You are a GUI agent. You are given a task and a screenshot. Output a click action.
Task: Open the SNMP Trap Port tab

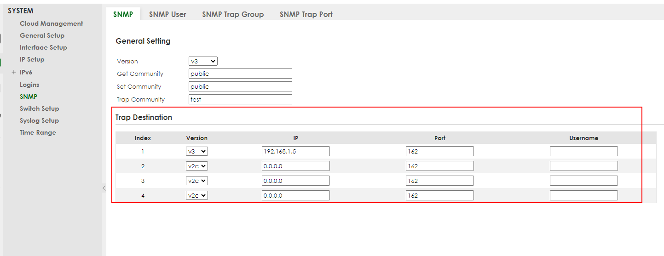coord(306,14)
